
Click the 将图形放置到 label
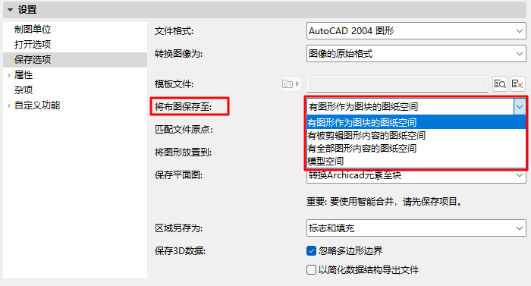click(184, 152)
